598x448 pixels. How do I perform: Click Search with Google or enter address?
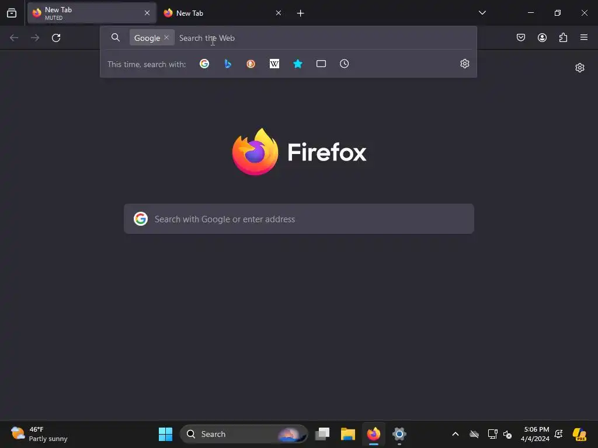299,219
